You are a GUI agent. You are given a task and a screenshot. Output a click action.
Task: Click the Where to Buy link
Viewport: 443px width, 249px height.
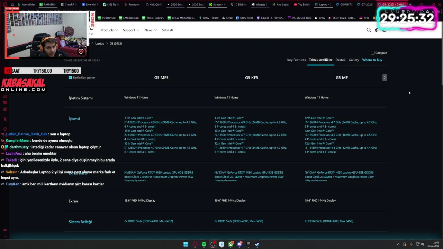point(372,60)
